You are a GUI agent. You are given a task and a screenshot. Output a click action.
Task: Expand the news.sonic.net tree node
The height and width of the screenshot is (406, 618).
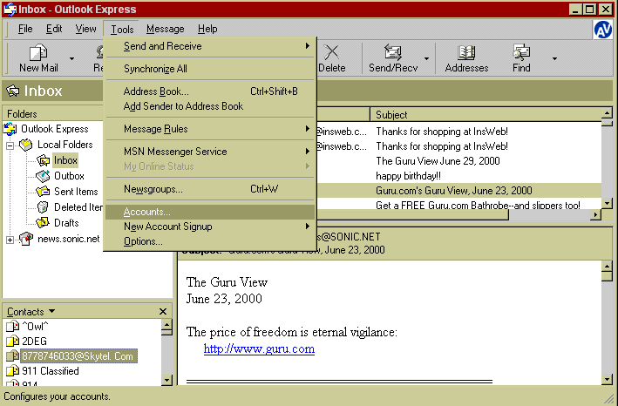(10, 240)
